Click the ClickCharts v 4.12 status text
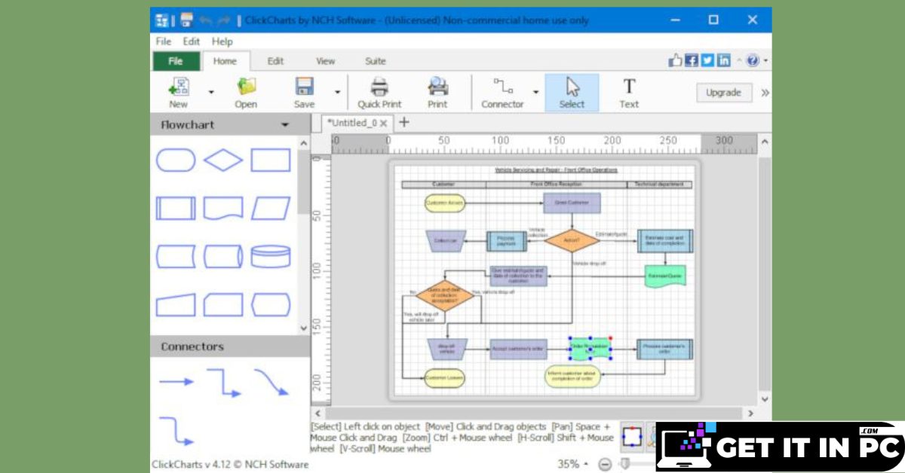Screen dimensions: 905x473 (230, 465)
